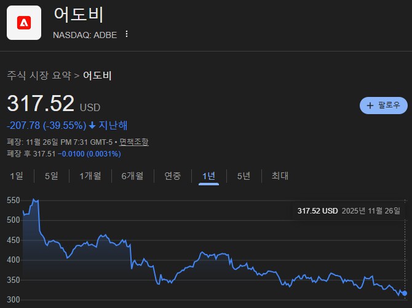Go to 주식 시장 요약 breadcrumb
Screen dimensions: 412x308
click(39, 75)
